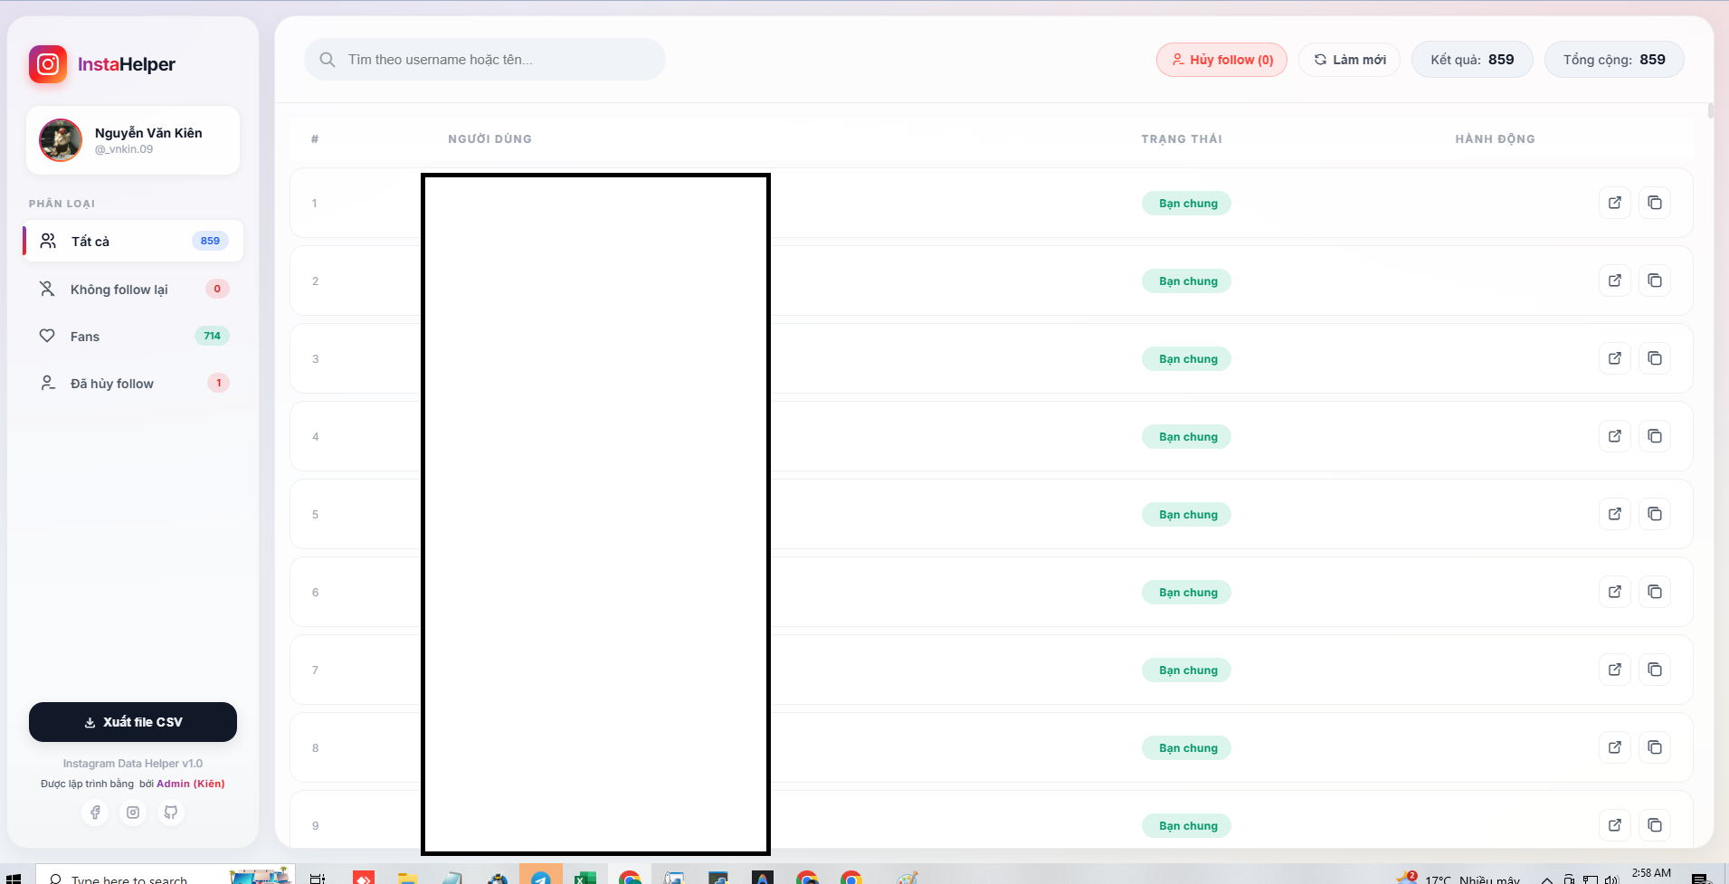Click the InstaHelper Instagram logo icon
Image resolution: width=1729 pixels, height=884 pixels.
tap(48, 64)
